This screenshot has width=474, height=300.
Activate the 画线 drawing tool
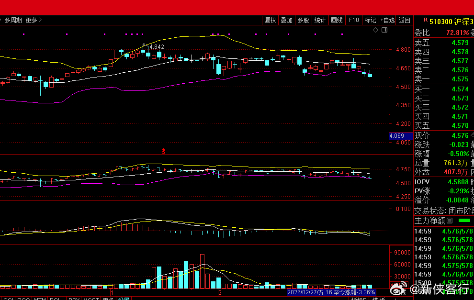(x=337, y=20)
